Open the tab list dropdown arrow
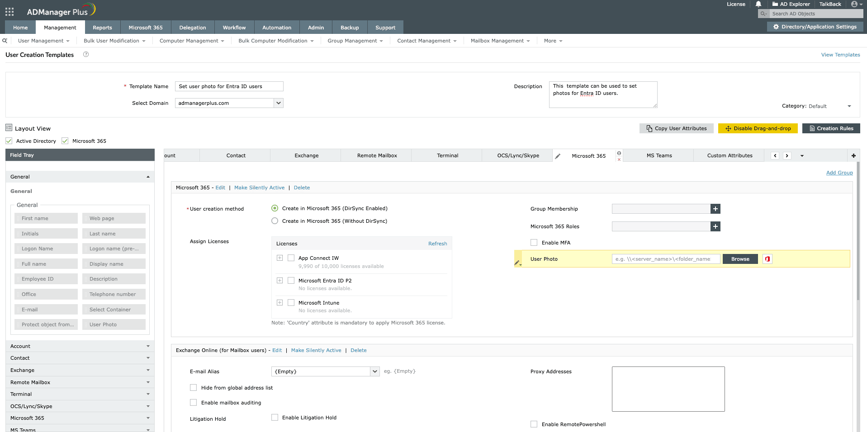The image size is (867, 432). [802, 156]
